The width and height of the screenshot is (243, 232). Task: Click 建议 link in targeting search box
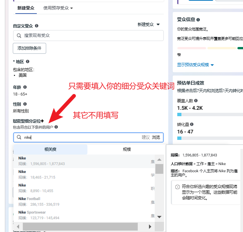tap(145, 138)
